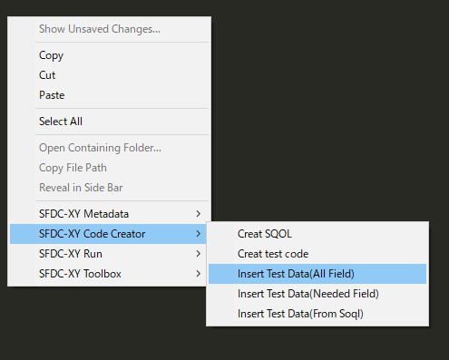Choose Creat SQOL from submenu
This screenshot has width=449, height=360.
[317, 234]
